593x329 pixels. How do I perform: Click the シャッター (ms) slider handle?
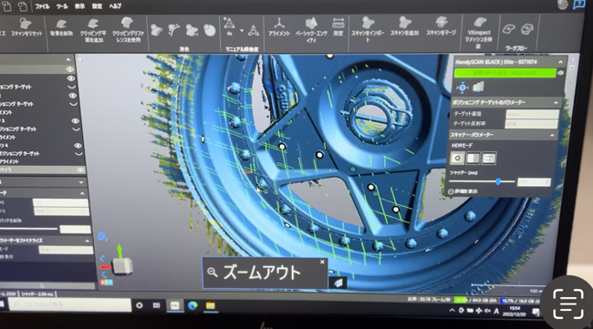click(x=498, y=182)
